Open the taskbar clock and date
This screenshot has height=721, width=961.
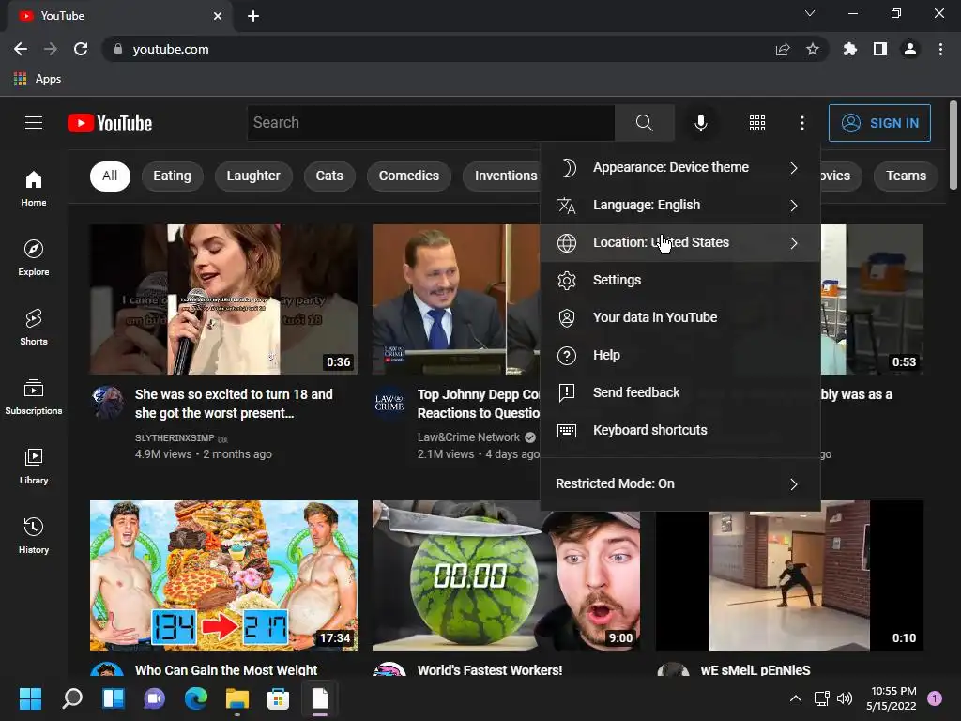pyautogui.click(x=893, y=698)
